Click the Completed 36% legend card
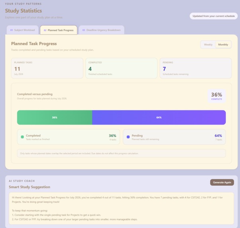This screenshot has height=228, width=240. 68,137
